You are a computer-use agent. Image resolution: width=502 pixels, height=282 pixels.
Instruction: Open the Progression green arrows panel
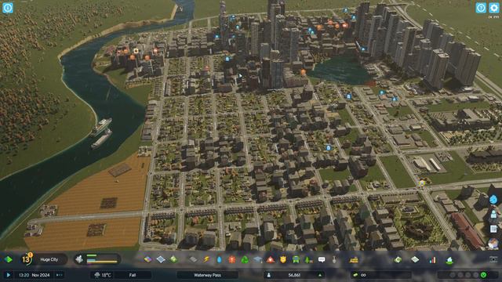[398, 259]
